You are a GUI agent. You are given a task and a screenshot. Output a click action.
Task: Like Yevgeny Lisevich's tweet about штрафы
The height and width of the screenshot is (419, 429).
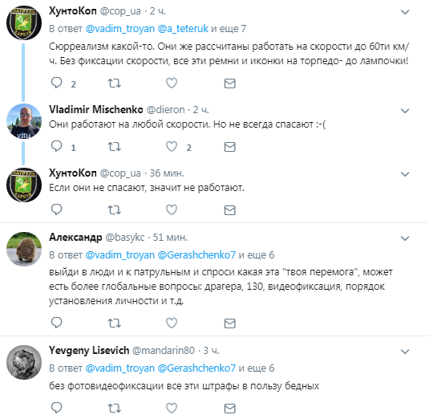tap(172, 408)
